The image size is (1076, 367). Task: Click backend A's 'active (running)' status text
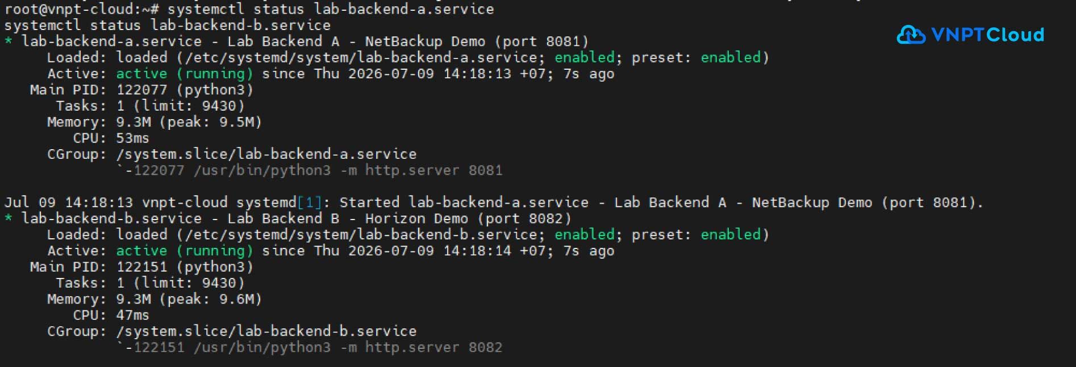coord(185,74)
